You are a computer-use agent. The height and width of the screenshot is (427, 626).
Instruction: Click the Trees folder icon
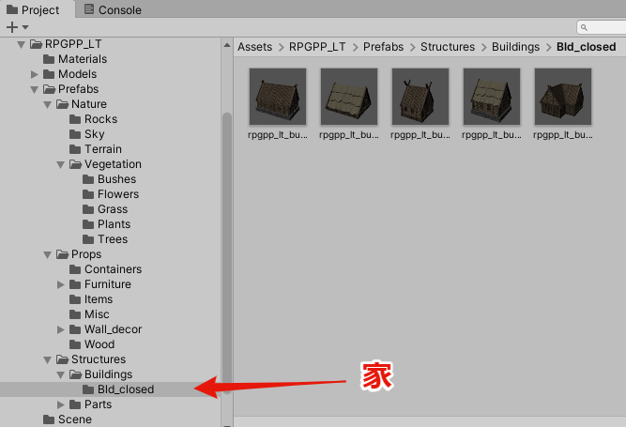88,239
